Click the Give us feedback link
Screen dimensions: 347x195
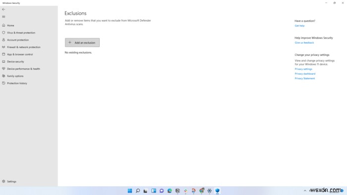coord(304,43)
